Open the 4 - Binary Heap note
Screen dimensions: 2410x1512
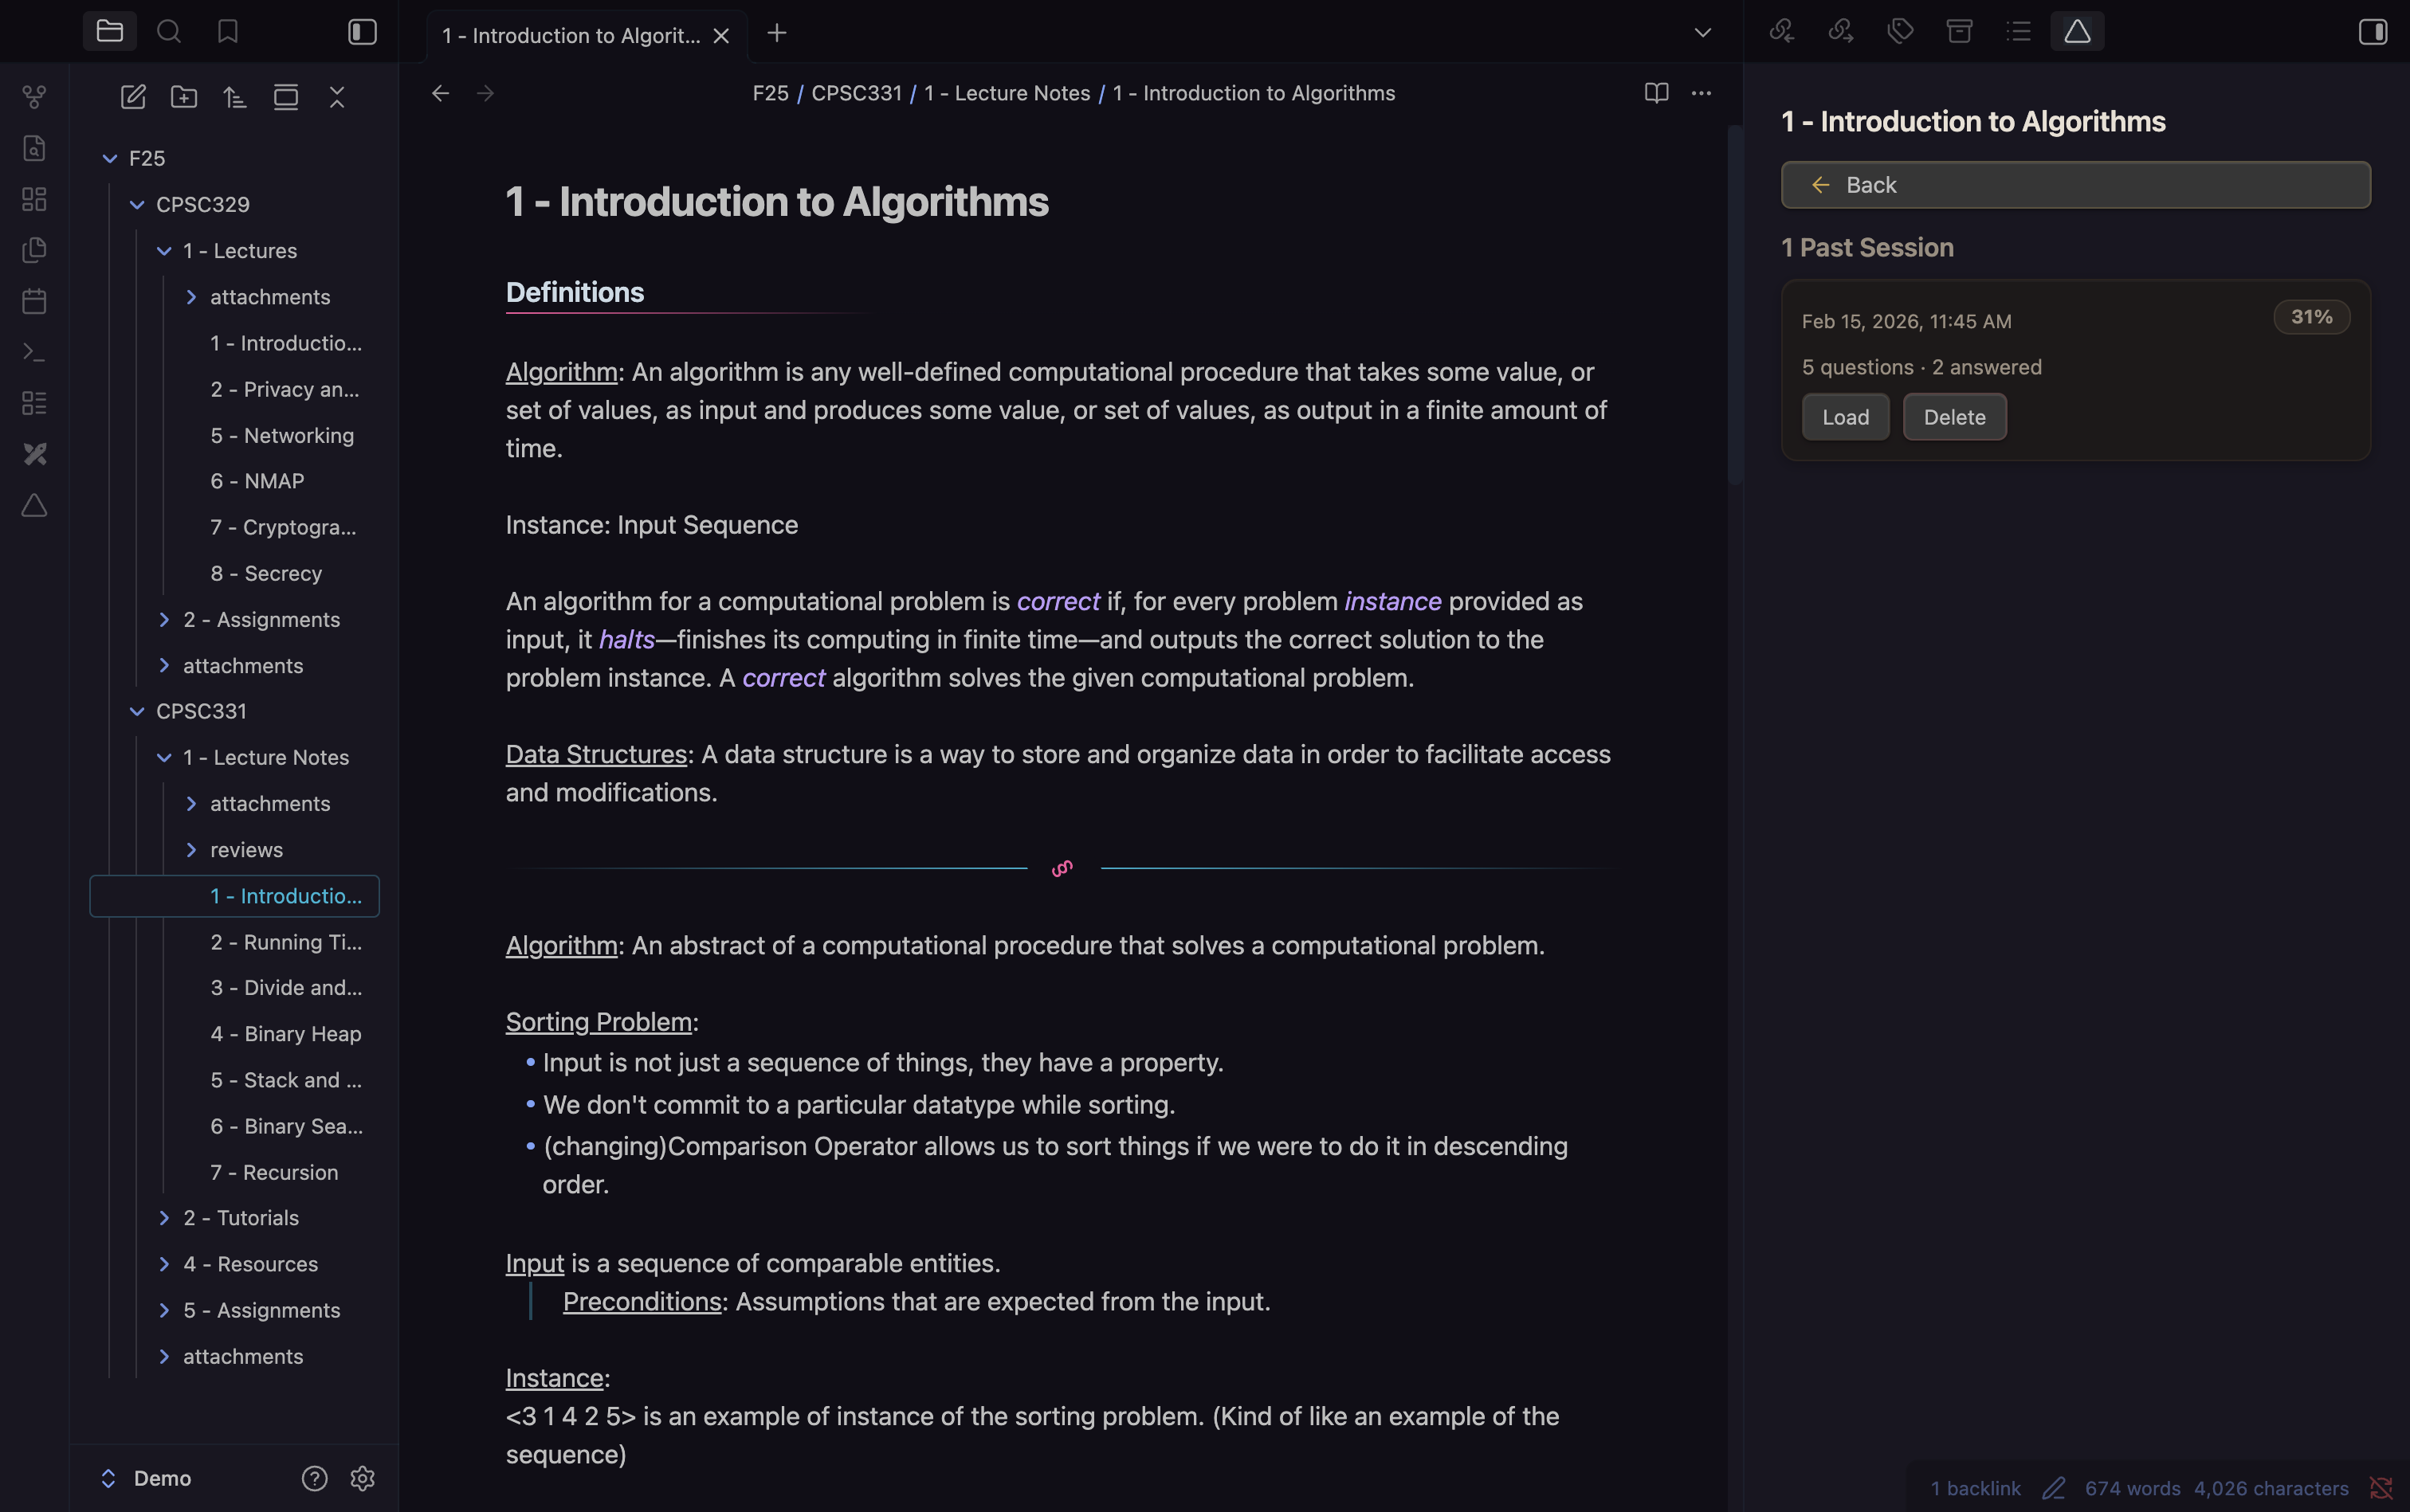tap(285, 1034)
